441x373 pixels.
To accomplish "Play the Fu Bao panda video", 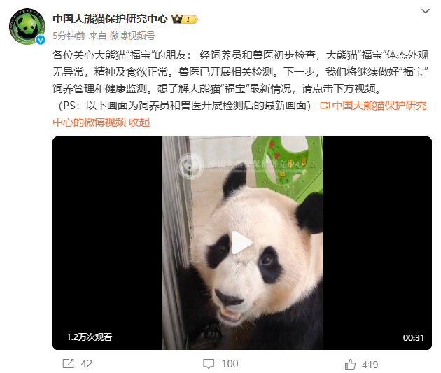I will 241,243.
